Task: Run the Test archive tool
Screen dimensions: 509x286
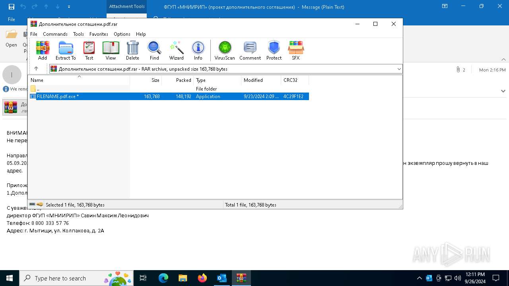Action: pyautogui.click(x=89, y=50)
